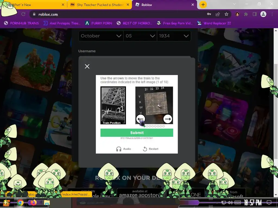The image size is (278, 208).
Task: Close the captcha dialog with X
Action: pos(87,66)
